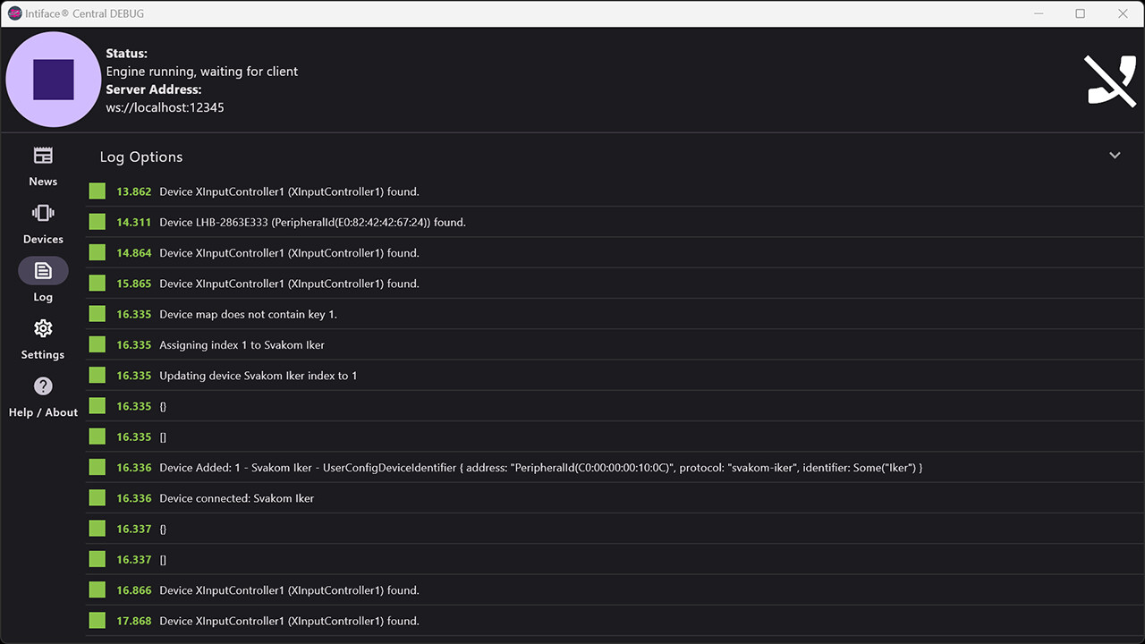Stop the engine using the purple circle button

point(54,79)
